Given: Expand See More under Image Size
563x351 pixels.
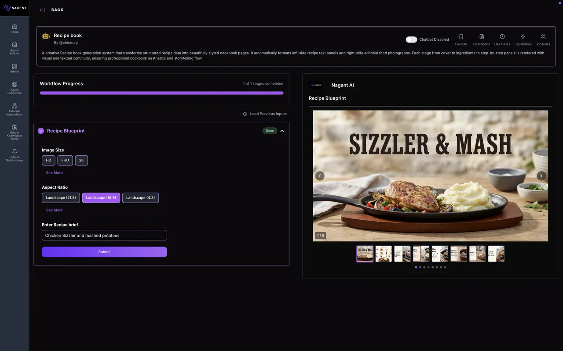Looking at the screenshot, I should 55,173.
